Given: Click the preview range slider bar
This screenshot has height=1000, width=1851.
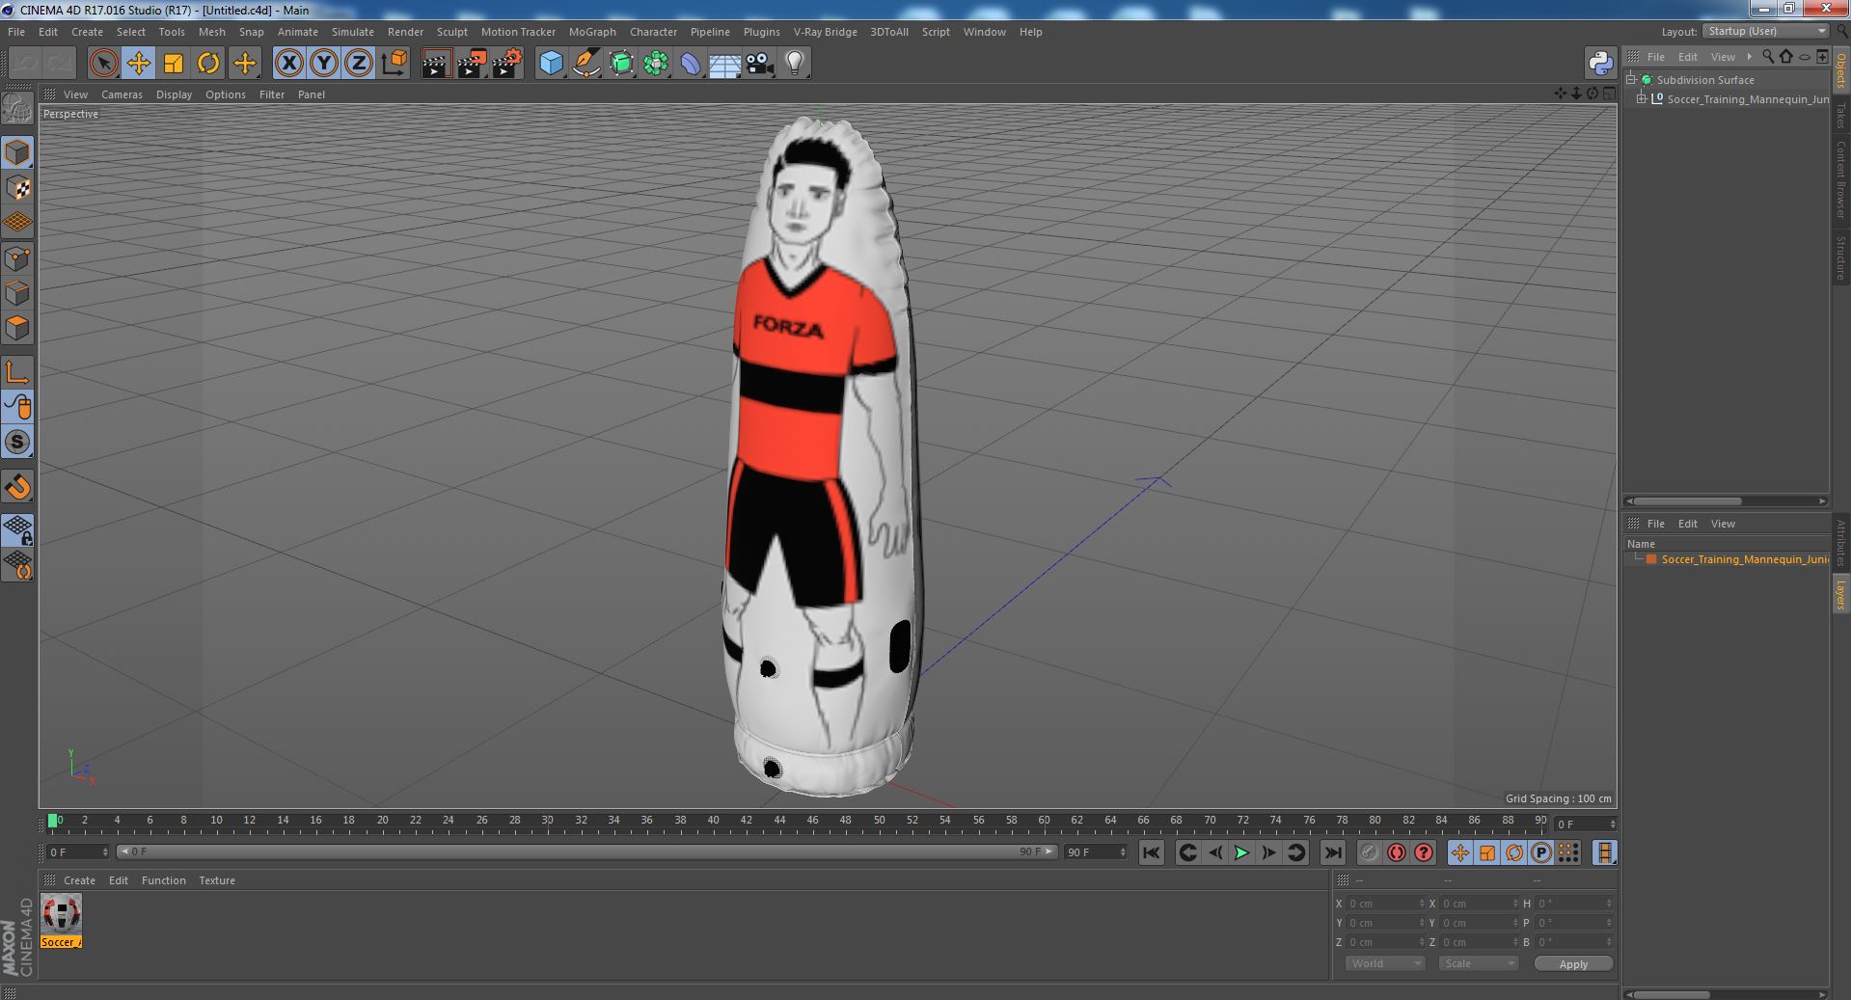Looking at the screenshot, I should (585, 852).
